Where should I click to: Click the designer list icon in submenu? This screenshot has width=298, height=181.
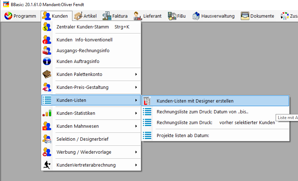[x=147, y=101]
